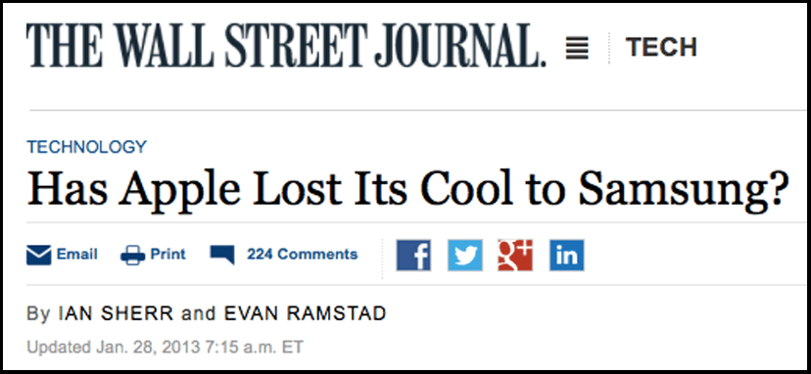Open author EVAN RAMSTAD's name
Viewport: 811px width, 374px height.
coord(306,313)
